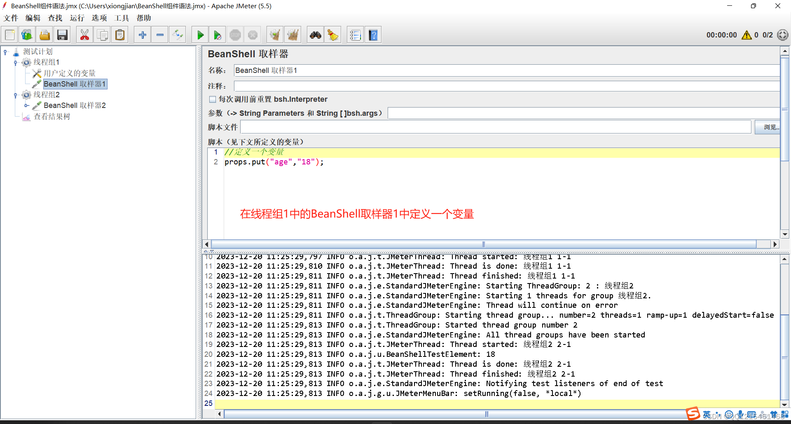791x424 pixels.
Task: Click script scrollbar left arrow
Action: (207, 244)
